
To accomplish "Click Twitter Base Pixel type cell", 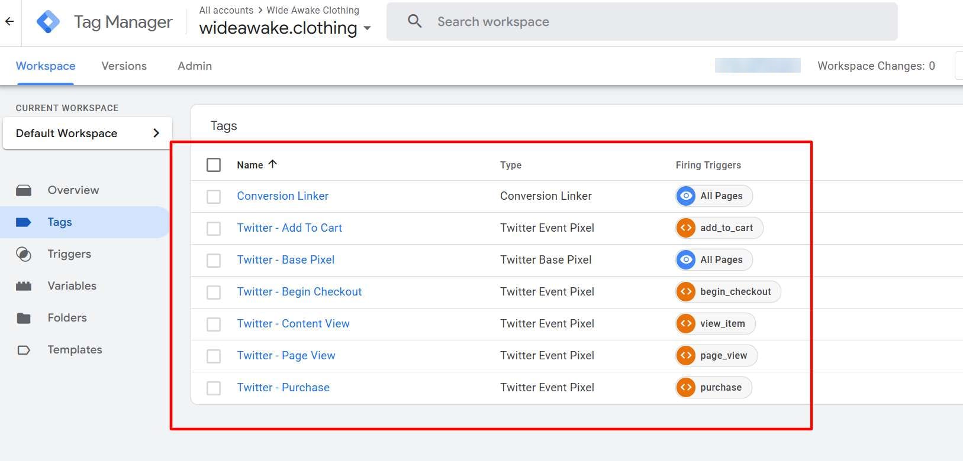I will tap(546, 259).
